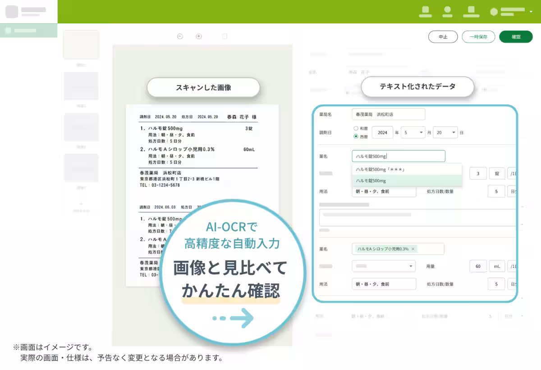Click TEL：03-1234-5678 in the scanned image
This screenshot has width=541, height=370.
(x=160, y=185)
